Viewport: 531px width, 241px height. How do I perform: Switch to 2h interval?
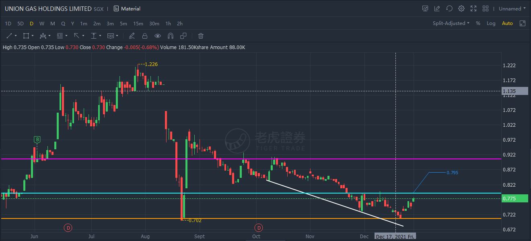coord(180,23)
